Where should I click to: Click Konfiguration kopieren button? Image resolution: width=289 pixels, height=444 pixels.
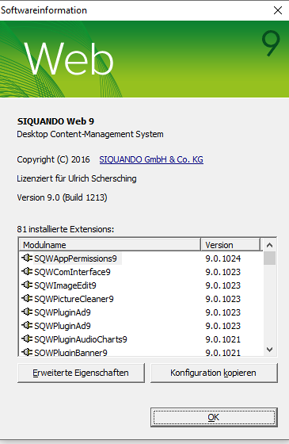point(214,373)
